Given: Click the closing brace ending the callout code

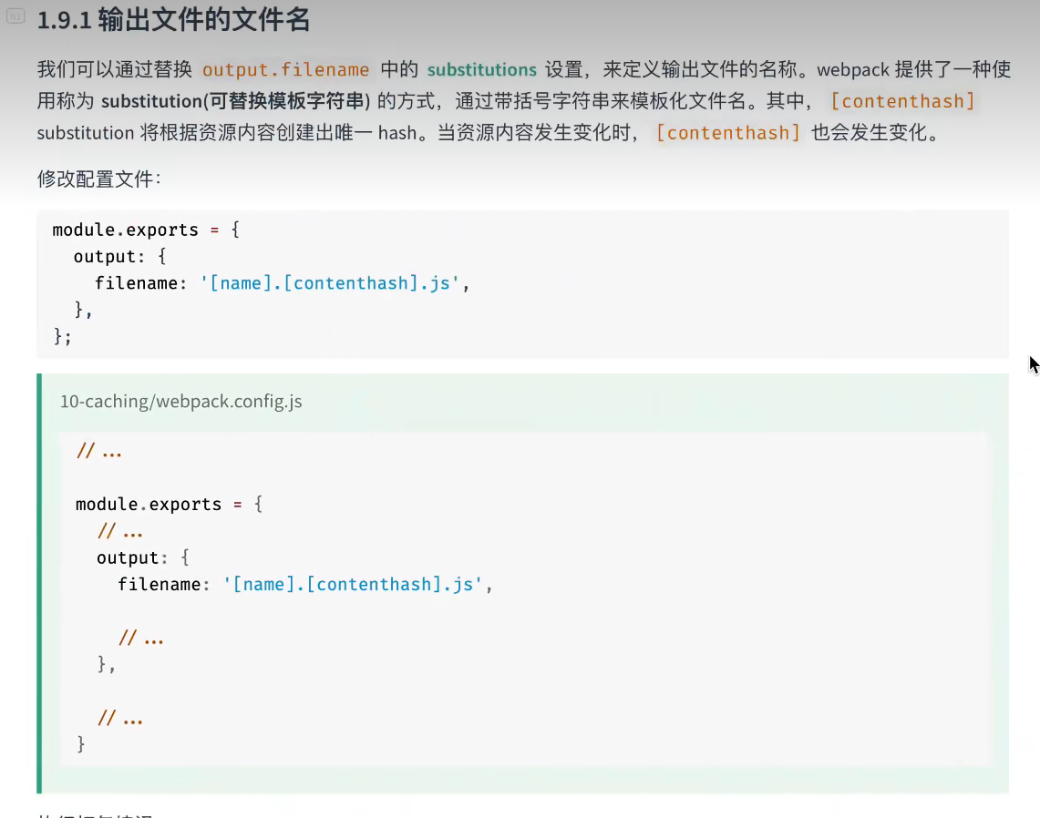Looking at the screenshot, I should tap(81, 744).
